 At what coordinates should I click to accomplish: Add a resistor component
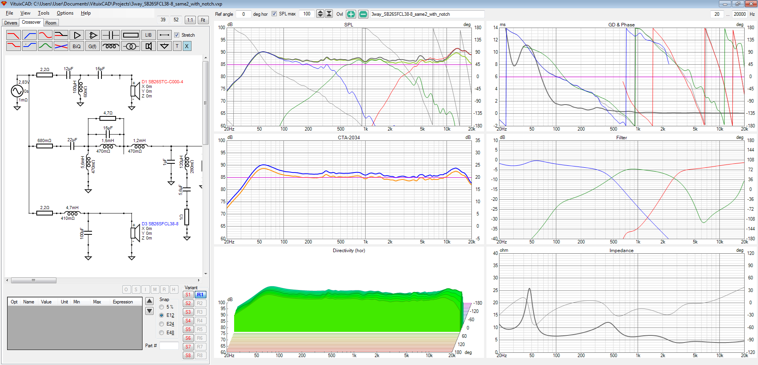131,35
